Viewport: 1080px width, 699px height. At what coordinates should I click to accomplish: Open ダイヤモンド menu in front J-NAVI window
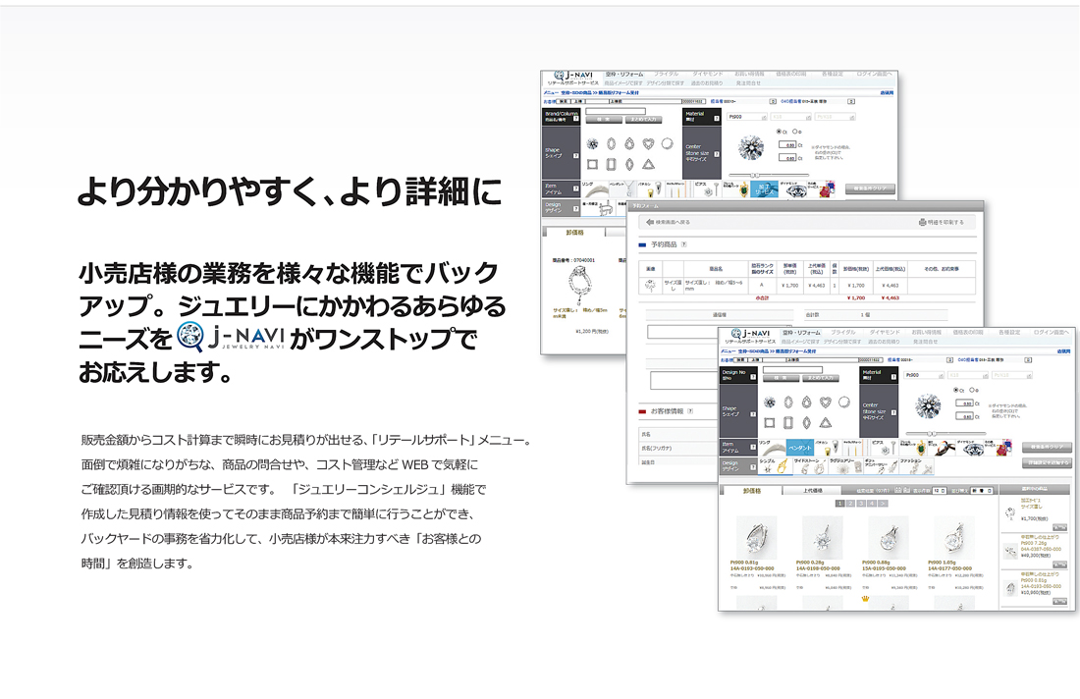pyautogui.click(x=885, y=333)
